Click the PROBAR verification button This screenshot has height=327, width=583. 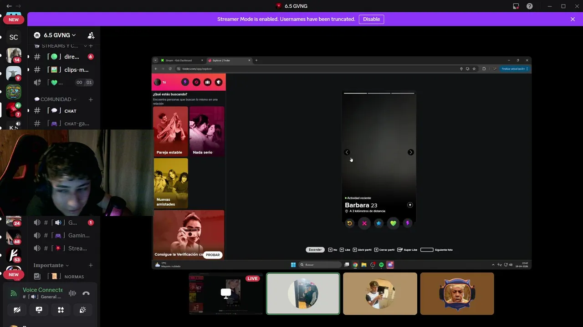click(213, 255)
